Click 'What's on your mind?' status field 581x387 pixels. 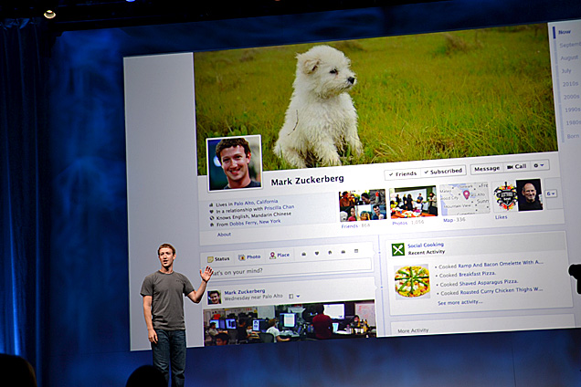click(289, 268)
